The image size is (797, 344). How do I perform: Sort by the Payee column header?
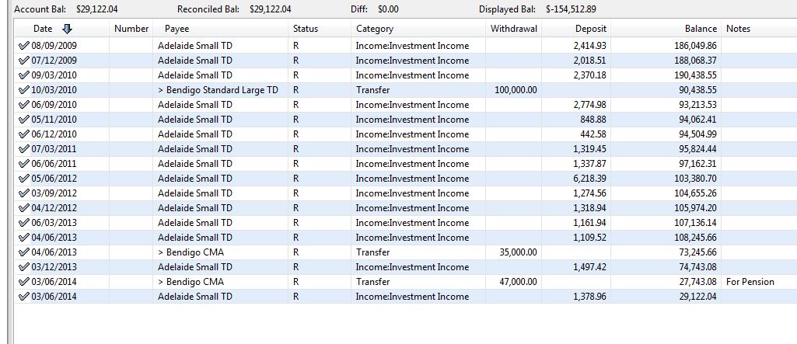pyautogui.click(x=177, y=29)
